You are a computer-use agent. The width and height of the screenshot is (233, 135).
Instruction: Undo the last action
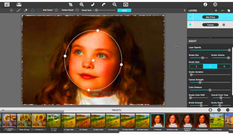[x=93, y=5]
